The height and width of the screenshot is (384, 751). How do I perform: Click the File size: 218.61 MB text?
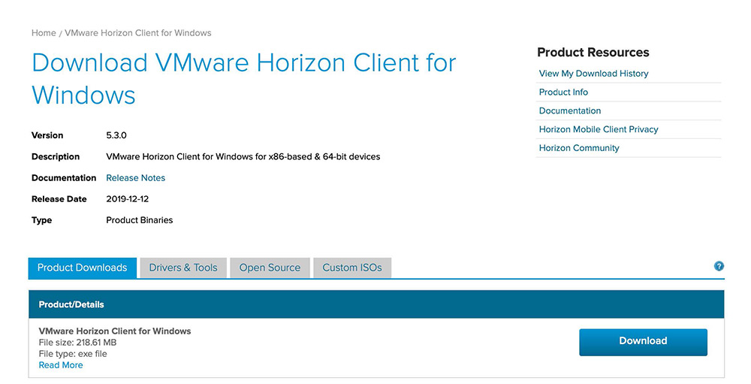click(77, 342)
